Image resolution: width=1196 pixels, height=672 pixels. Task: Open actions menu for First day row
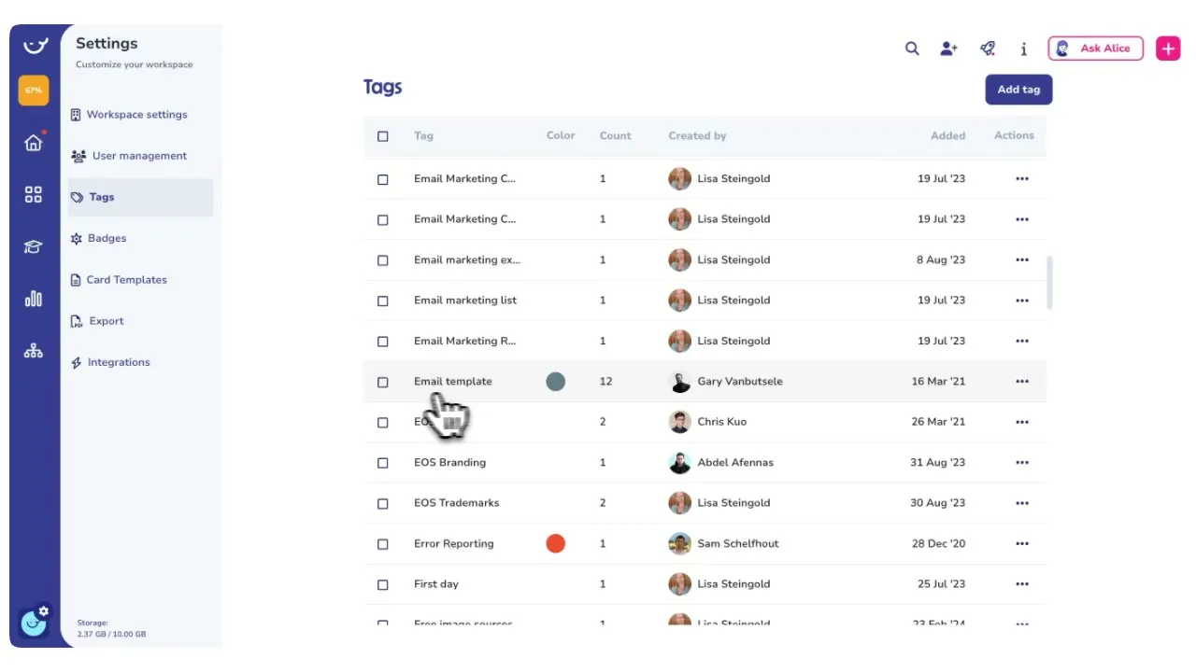point(1021,584)
